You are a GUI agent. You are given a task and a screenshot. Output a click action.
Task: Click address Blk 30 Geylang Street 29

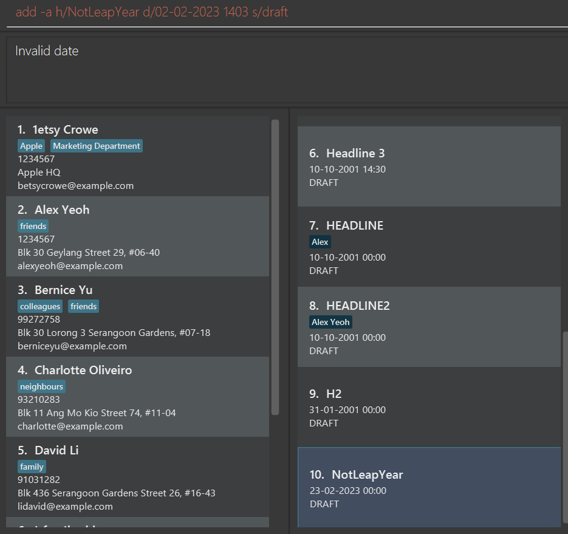[89, 253]
